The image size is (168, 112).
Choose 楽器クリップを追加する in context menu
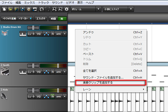111,82
